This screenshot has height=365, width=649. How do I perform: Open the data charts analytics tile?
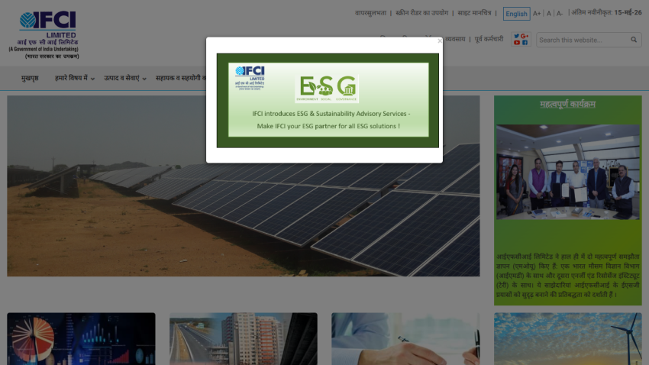point(81,338)
